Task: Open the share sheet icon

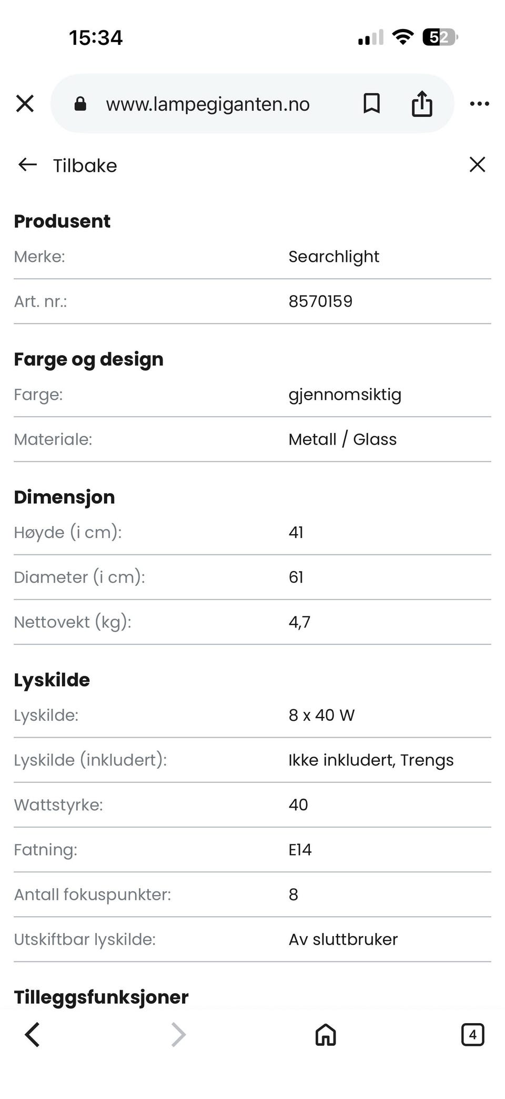Action: point(421,104)
